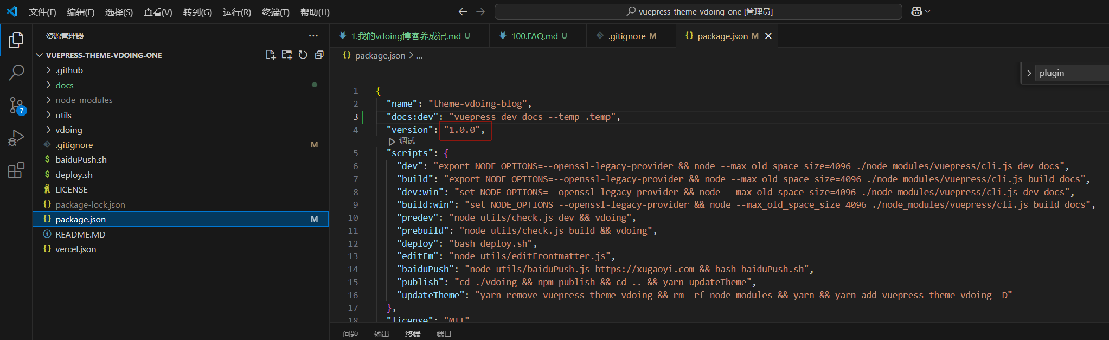Open Source Control view with 7 changes
Viewport: 1109px width, 340px height.
click(16, 106)
